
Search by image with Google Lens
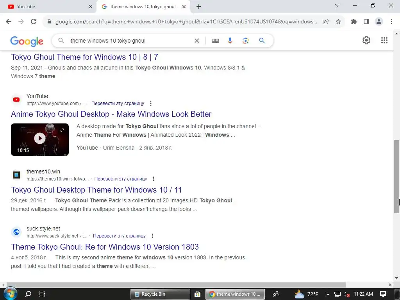tap(245, 41)
